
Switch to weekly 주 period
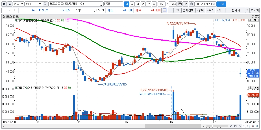(132, 4)
